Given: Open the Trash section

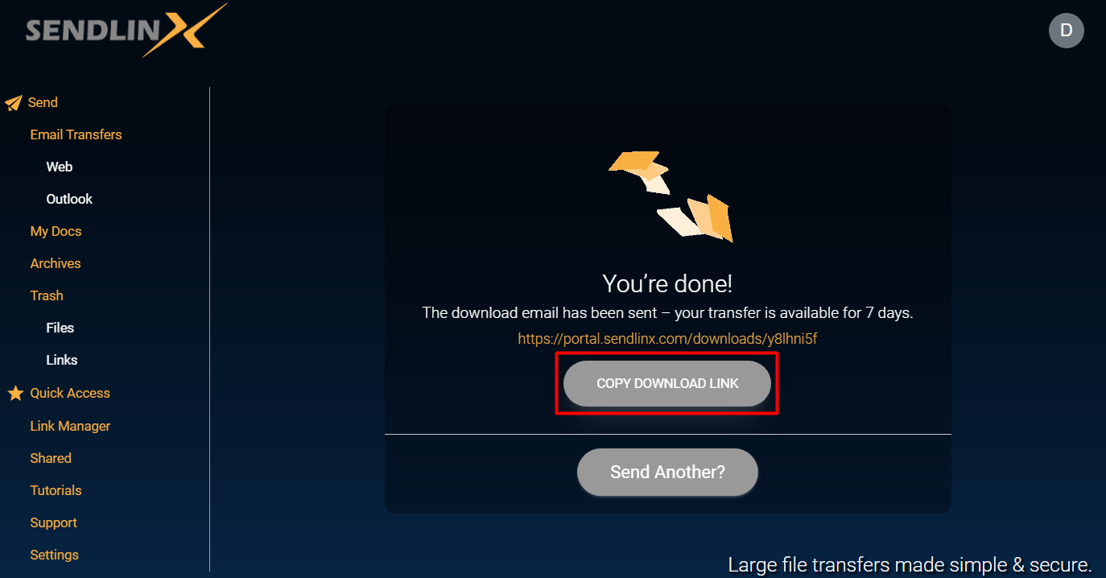Looking at the screenshot, I should pos(47,295).
